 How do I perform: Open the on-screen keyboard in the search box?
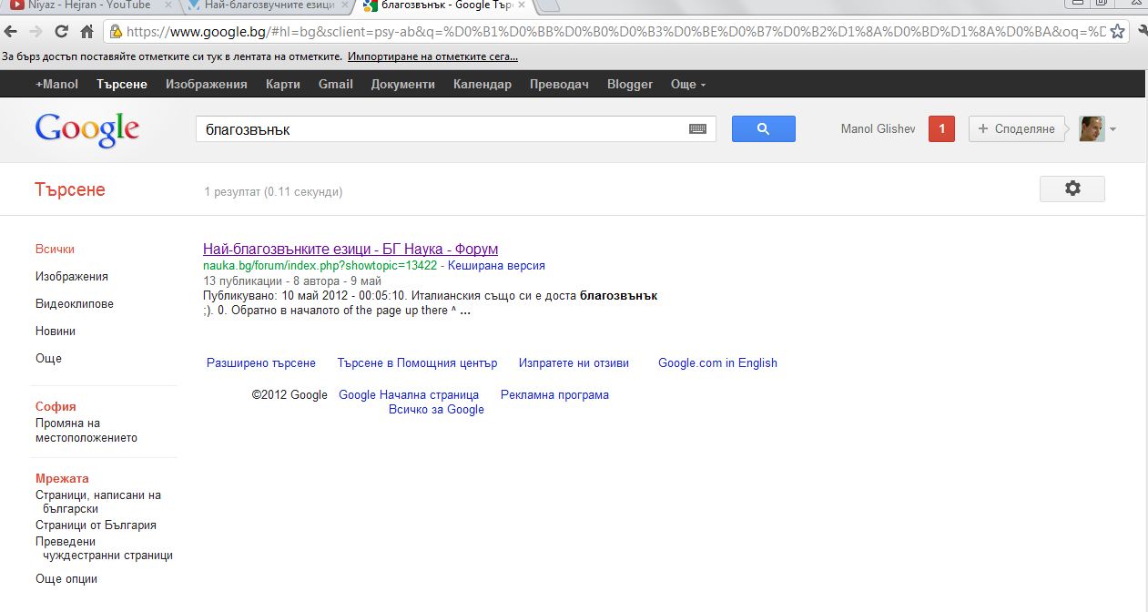pyautogui.click(x=697, y=129)
